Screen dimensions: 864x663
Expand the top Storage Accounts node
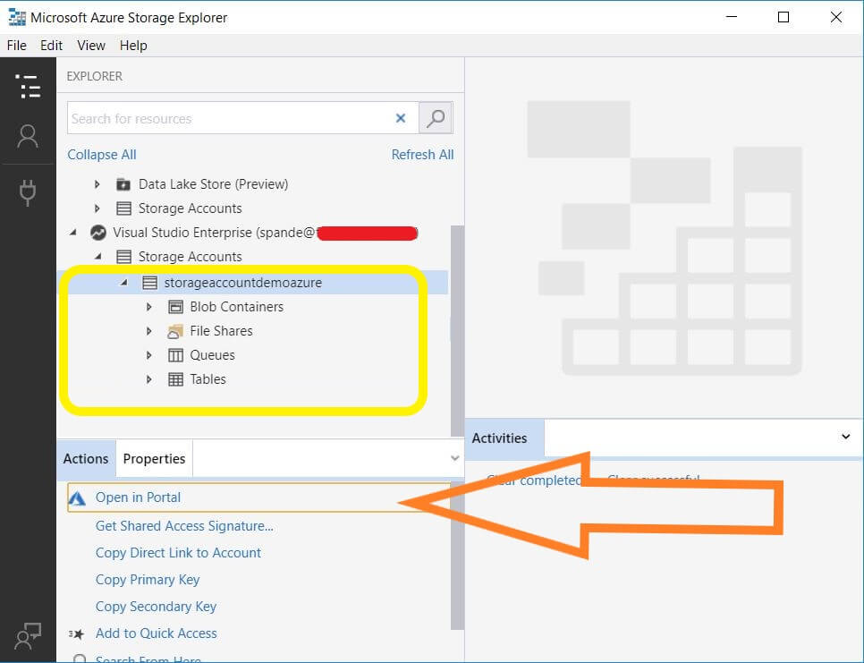point(97,208)
